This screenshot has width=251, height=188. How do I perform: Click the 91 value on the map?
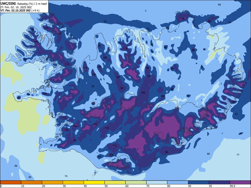pos(188,96)
